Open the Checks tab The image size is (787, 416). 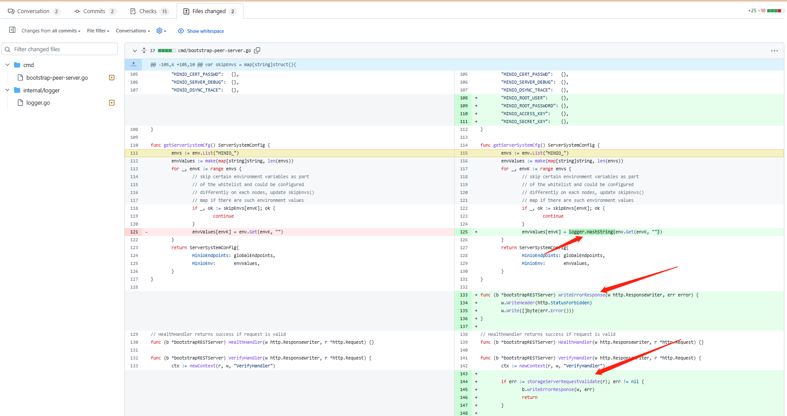(x=149, y=11)
